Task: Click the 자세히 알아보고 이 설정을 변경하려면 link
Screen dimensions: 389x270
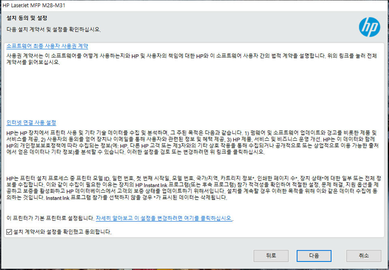Action: (164, 219)
